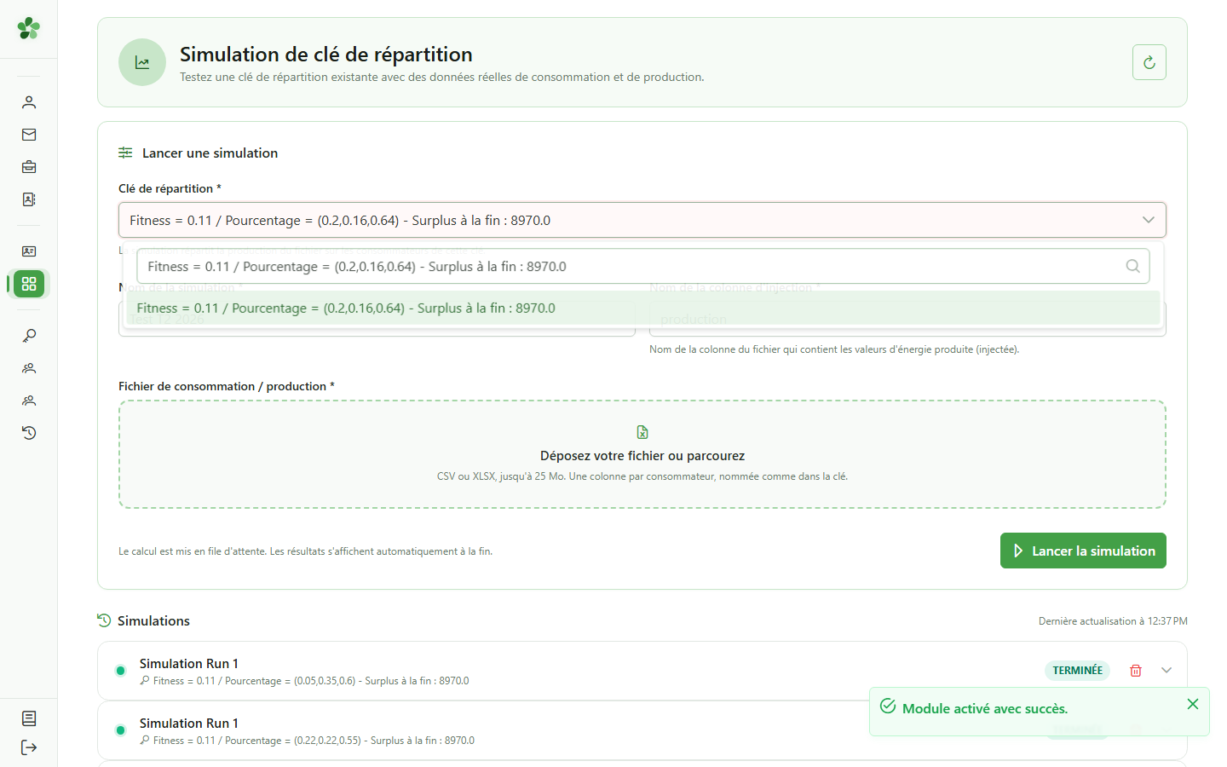Collapse the Clé de répartition dropdown chevron
The height and width of the screenshot is (767, 1227).
pos(1149,220)
